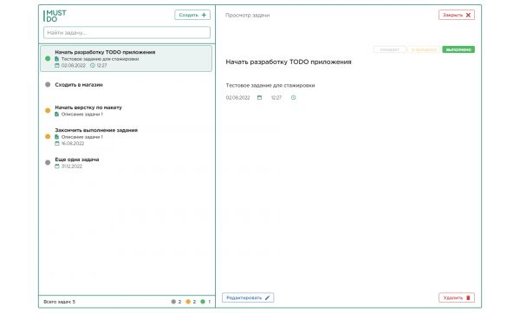Click date 02.08.2022 in detail panel
Image resolution: width=520 pixels, height=313 pixels.
pos(237,98)
